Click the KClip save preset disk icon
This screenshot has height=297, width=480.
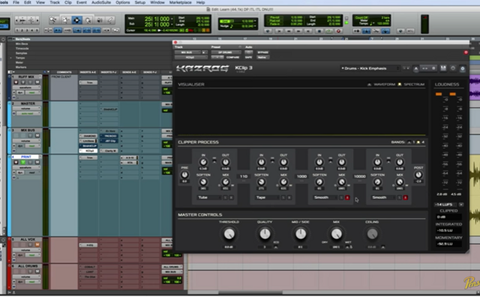click(x=443, y=68)
